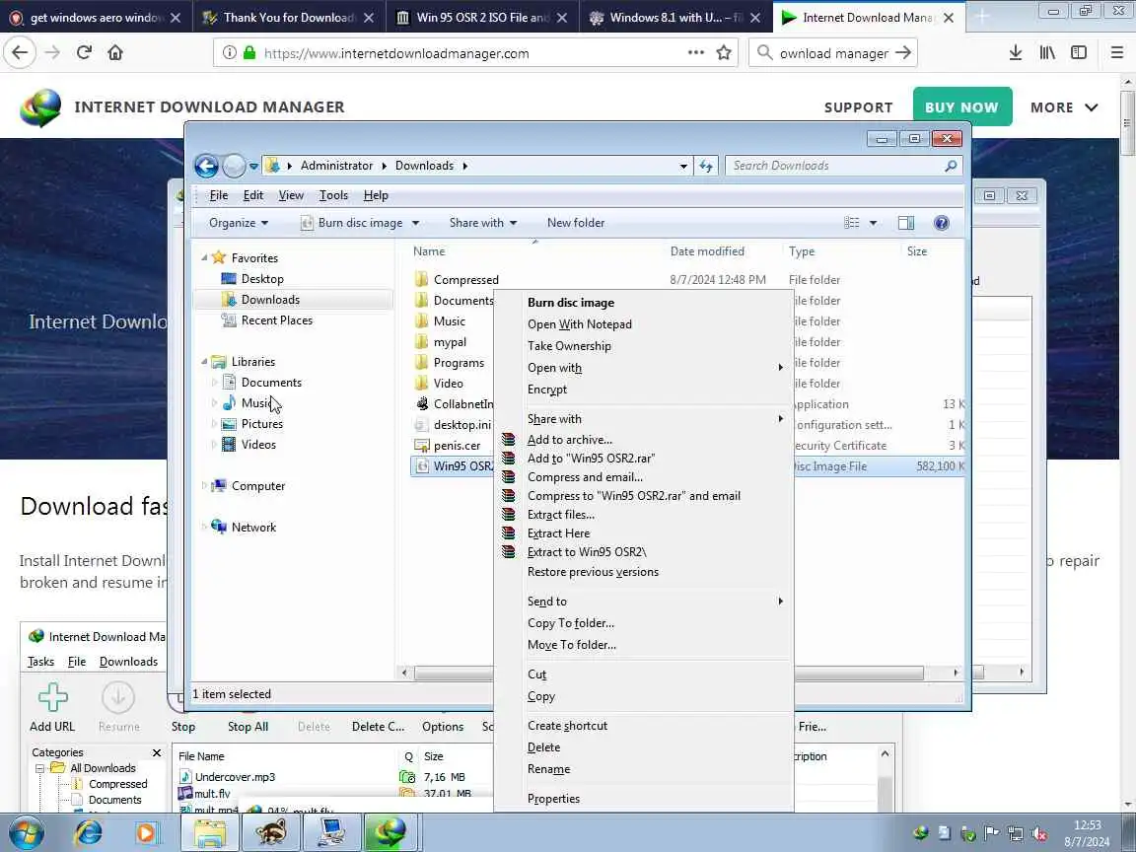Open page actions three-dot menu in address bar
This screenshot has height=852, width=1136.
pos(695,52)
